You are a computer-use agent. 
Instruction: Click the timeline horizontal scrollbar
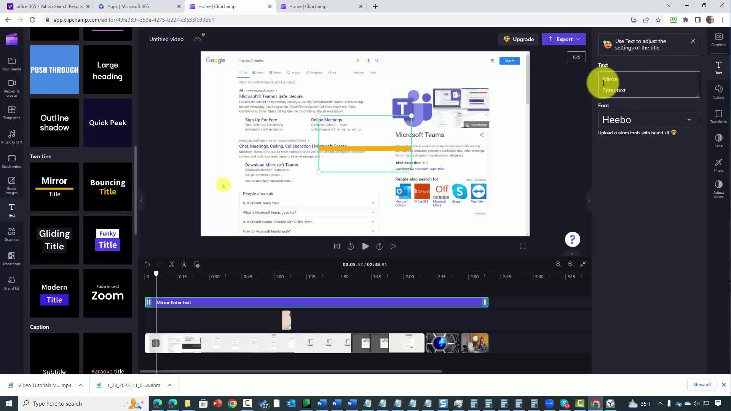290,371
